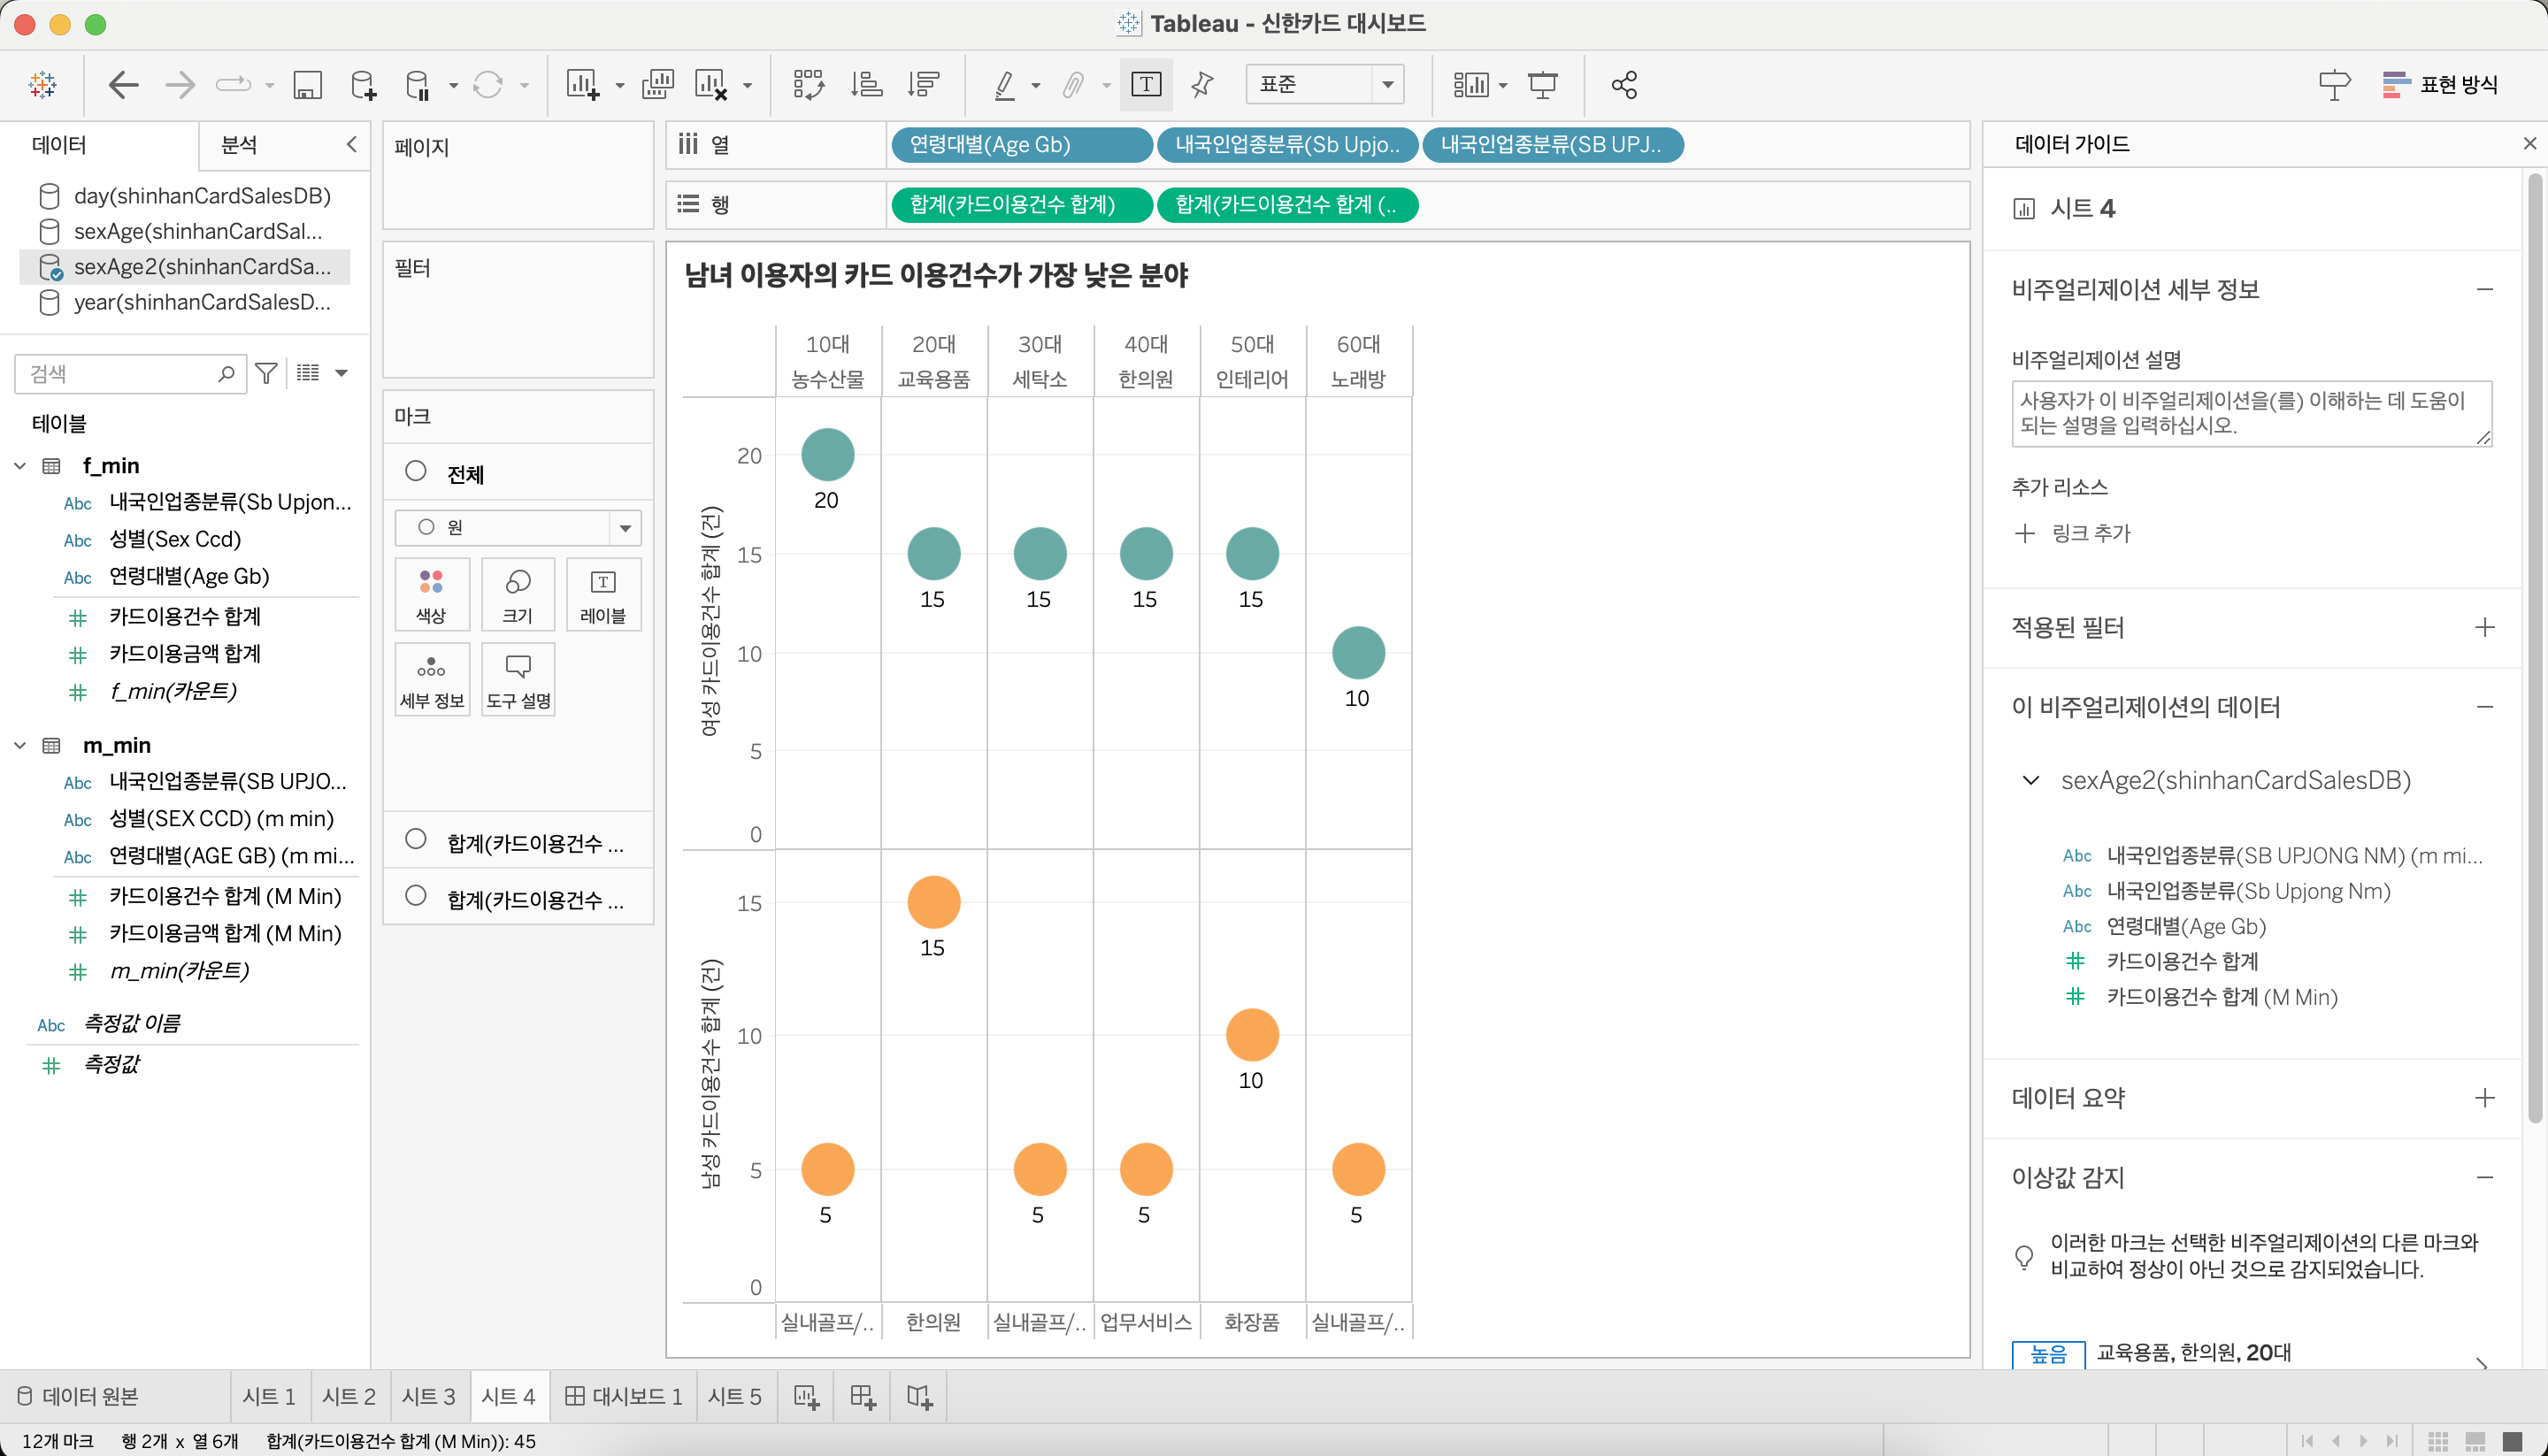Click the 크기 (Size) marks button
2548x1456 pixels.
517,594
